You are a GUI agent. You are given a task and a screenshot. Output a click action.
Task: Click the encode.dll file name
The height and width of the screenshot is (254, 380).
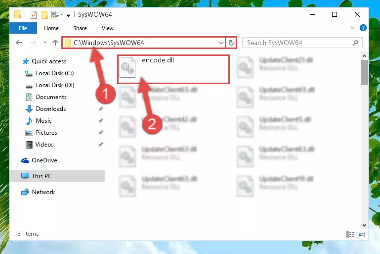(x=158, y=60)
